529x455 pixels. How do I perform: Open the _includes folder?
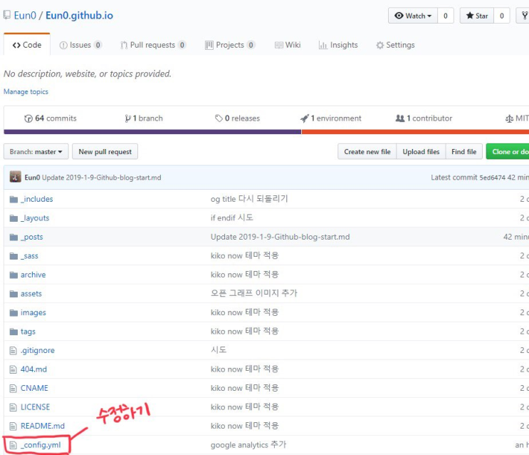tap(37, 199)
